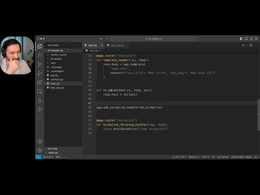Change indentation via Spaces: 4
The width and height of the screenshot is (260, 195).
[194, 157]
